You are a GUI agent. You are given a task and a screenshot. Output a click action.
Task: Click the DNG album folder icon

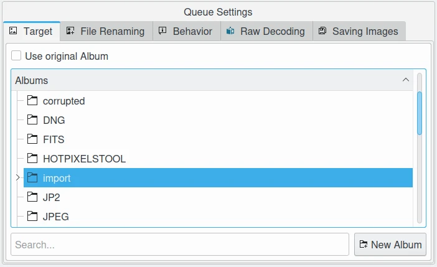(x=32, y=120)
